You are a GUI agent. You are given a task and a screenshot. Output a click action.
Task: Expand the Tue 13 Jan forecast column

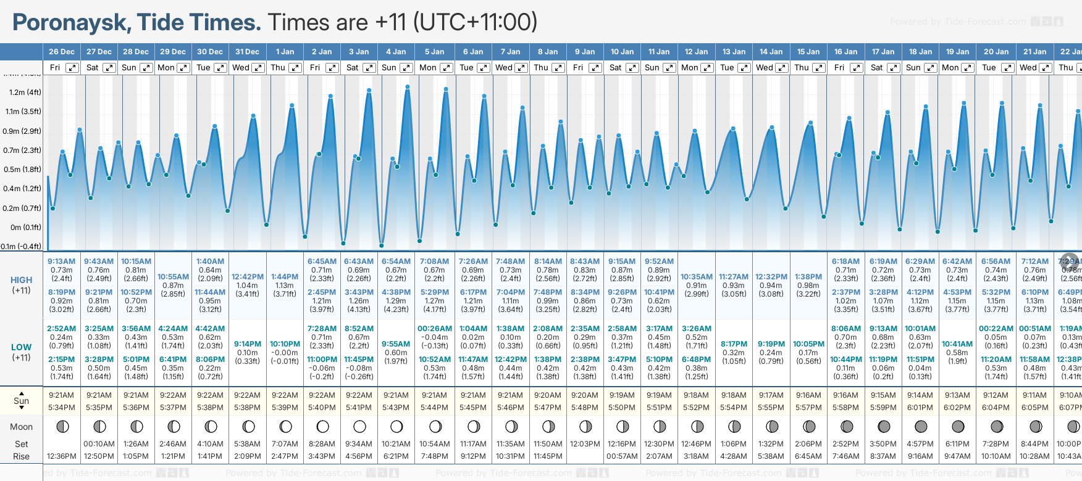744,68
